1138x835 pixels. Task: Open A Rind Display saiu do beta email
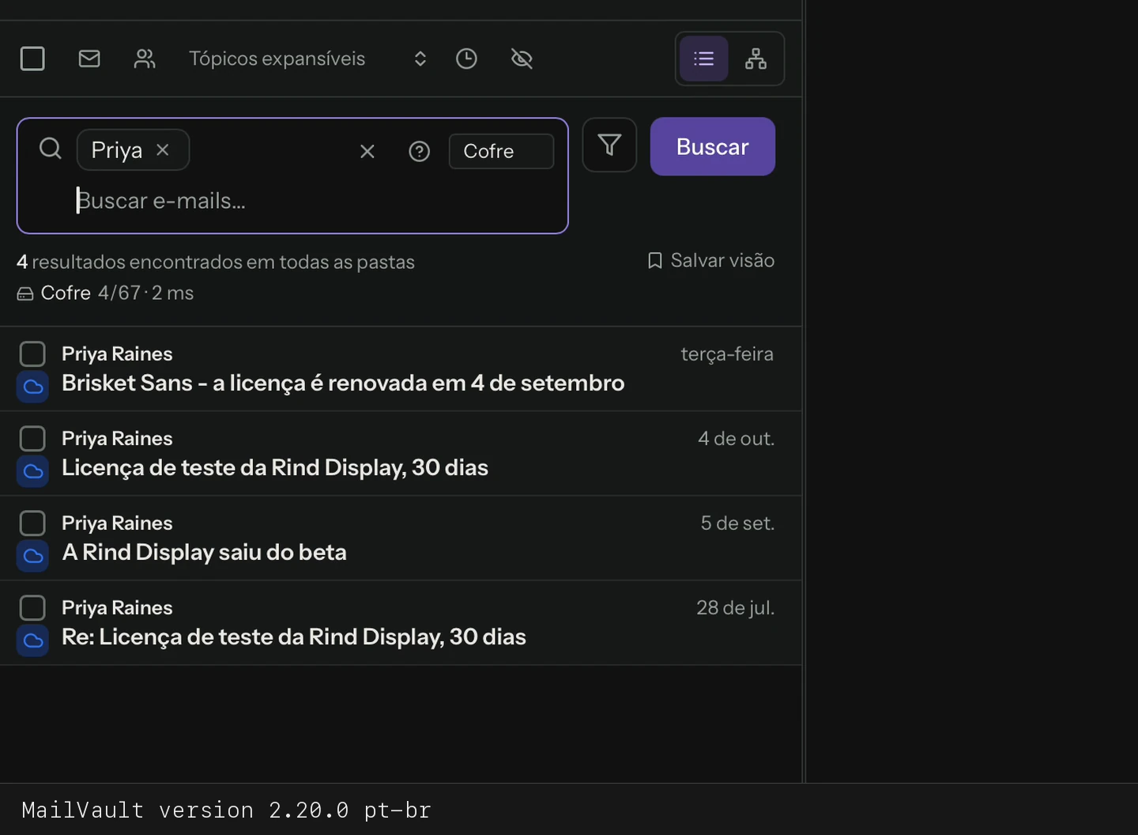pos(401,538)
